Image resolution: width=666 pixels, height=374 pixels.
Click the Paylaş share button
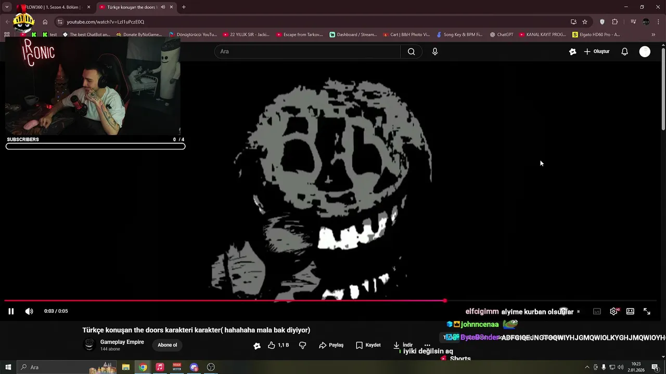click(331, 345)
